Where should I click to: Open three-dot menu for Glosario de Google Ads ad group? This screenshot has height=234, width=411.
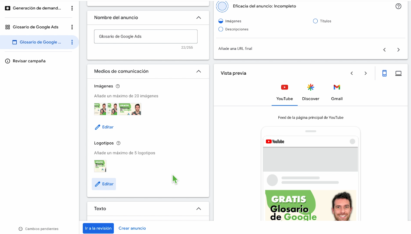[x=72, y=27]
